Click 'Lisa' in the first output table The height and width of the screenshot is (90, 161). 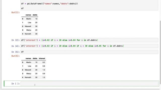point(29,22)
